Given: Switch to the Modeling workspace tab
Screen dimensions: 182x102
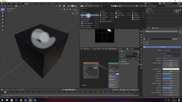Looking at the screenshot, I should coord(32,4).
